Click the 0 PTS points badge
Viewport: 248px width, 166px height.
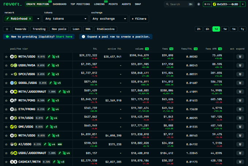click(x=207, y=4)
